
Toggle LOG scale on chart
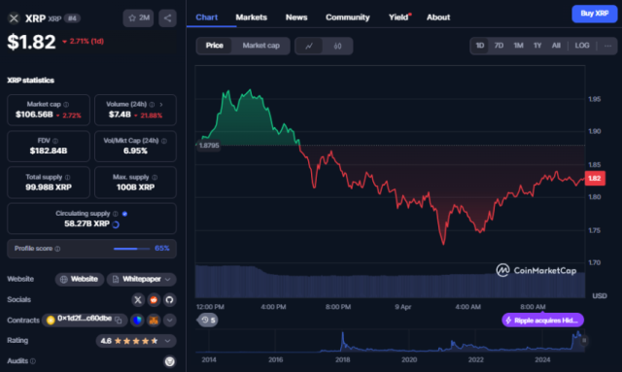tap(582, 46)
